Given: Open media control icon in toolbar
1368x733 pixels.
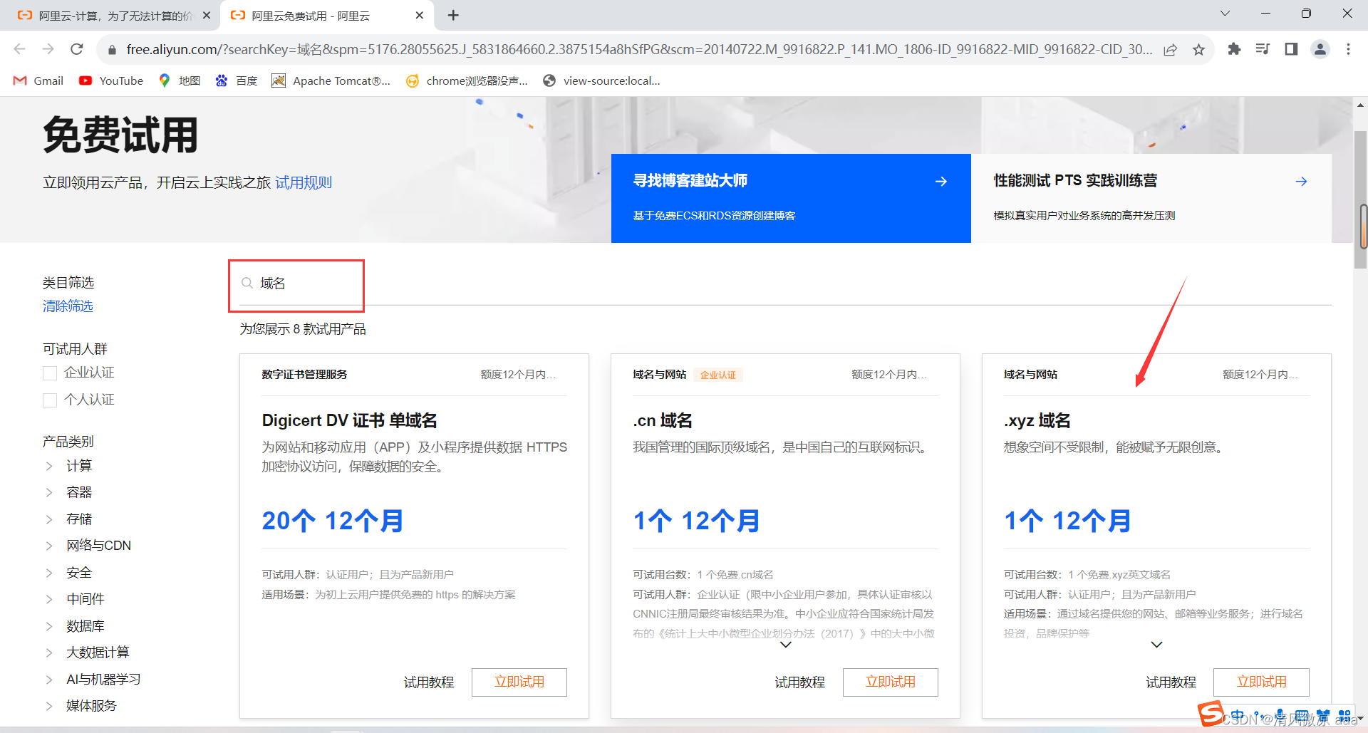Looking at the screenshot, I should (1263, 49).
